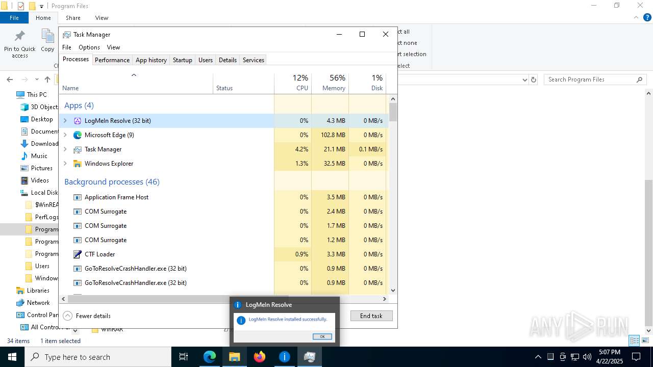Expand the LogMeIn Resolve process group
The height and width of the screenshot is (367, 653).
[65, 121]
